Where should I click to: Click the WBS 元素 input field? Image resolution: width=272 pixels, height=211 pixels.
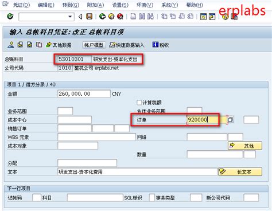point(96,137)
